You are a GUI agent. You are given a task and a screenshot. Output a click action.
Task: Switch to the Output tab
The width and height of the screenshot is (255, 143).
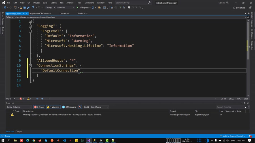(x=19, y=131)
